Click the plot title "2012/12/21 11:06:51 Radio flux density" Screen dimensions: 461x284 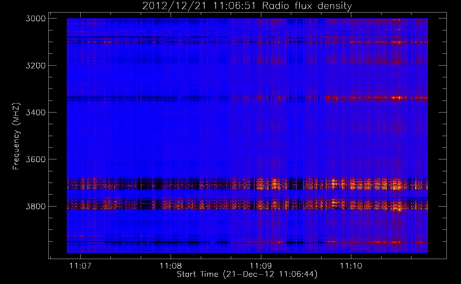247,6
